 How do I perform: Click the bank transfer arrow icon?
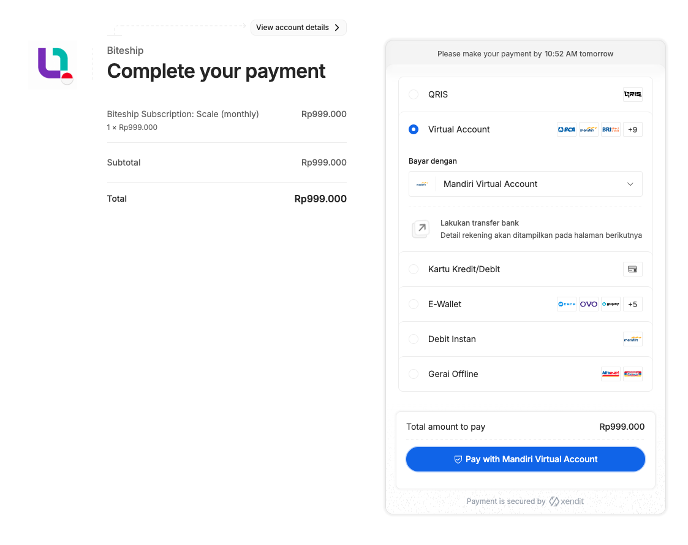click(x=421, y=229)
